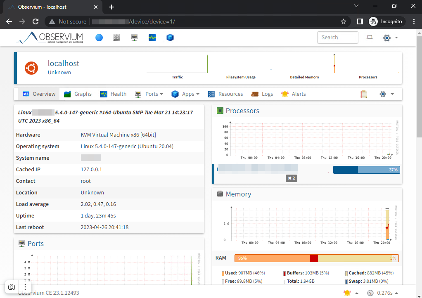
Task: Open the Alerts tab
Action: pos(294,94)
